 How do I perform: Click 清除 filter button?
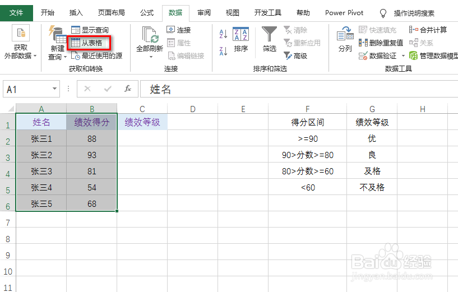coord(295,30)
